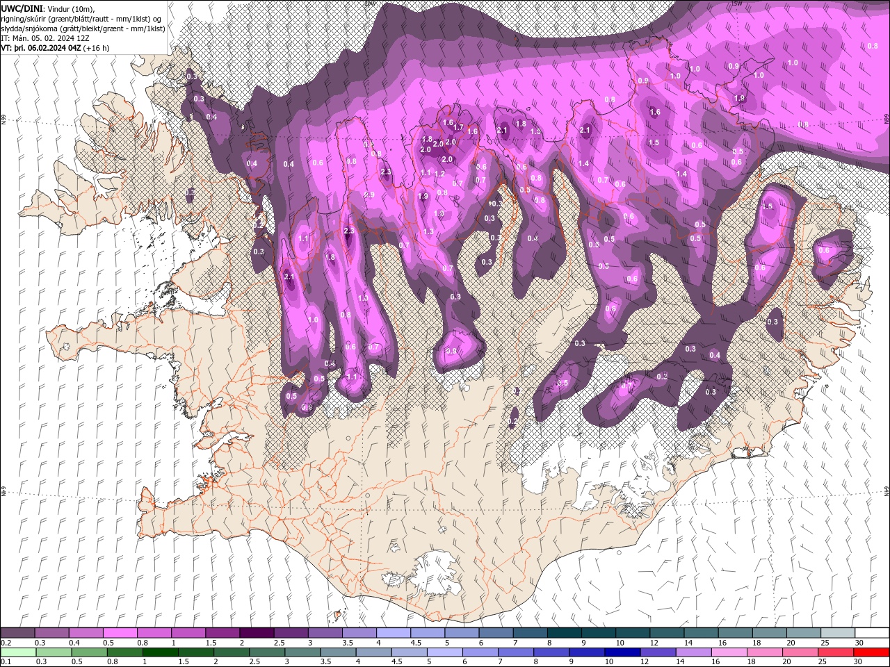Image resolution: width=890 pixels, height=667 pixels.
Task: Click the white 30 snow legend swatch
Action: point(871,633)
